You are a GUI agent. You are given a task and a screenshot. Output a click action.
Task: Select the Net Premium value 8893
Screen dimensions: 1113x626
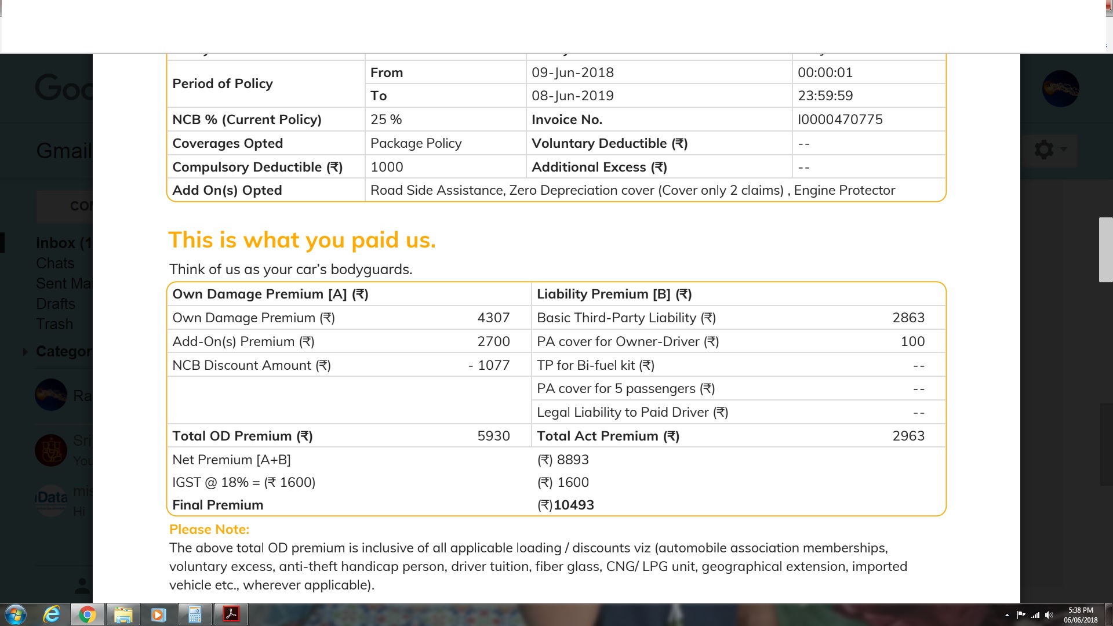pos(573,460)
